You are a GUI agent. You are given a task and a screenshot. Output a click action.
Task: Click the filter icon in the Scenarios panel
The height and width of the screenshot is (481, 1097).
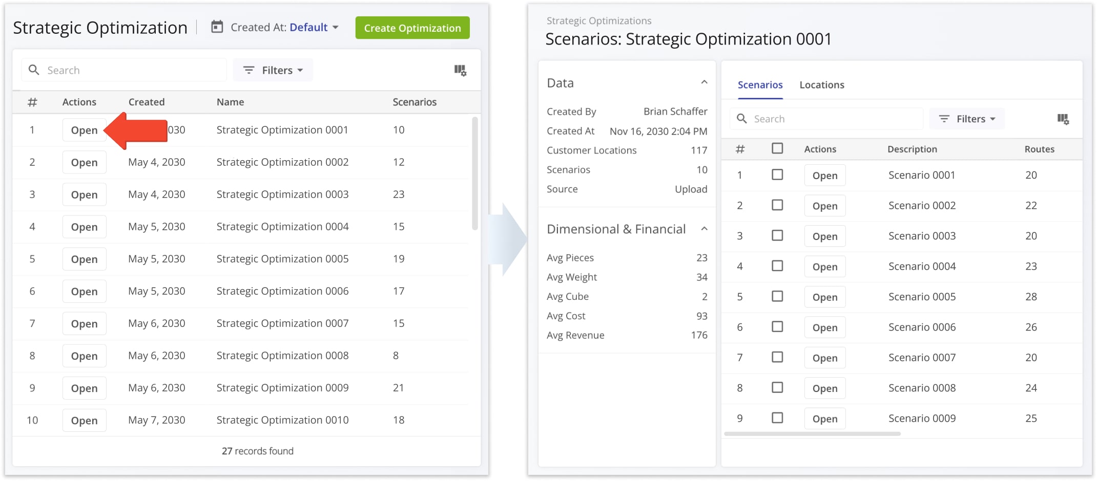point(944,119)
